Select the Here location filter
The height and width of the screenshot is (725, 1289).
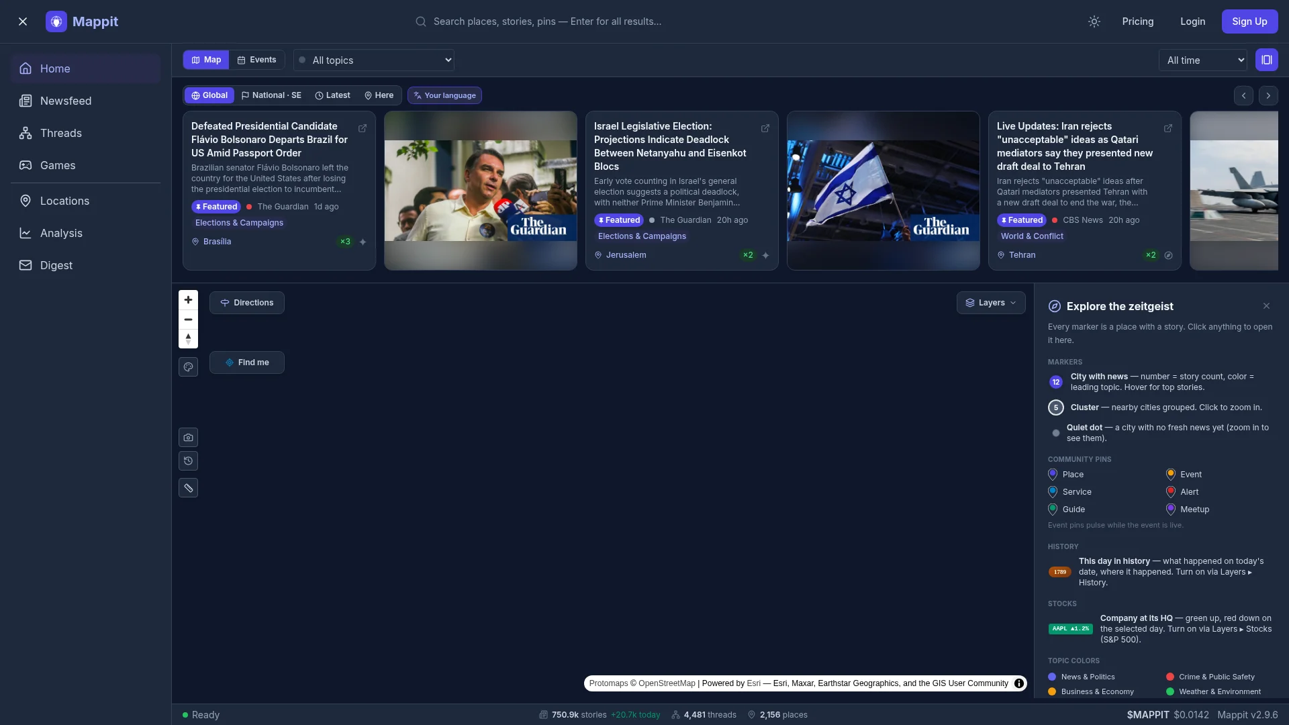(x=379, y=95)
